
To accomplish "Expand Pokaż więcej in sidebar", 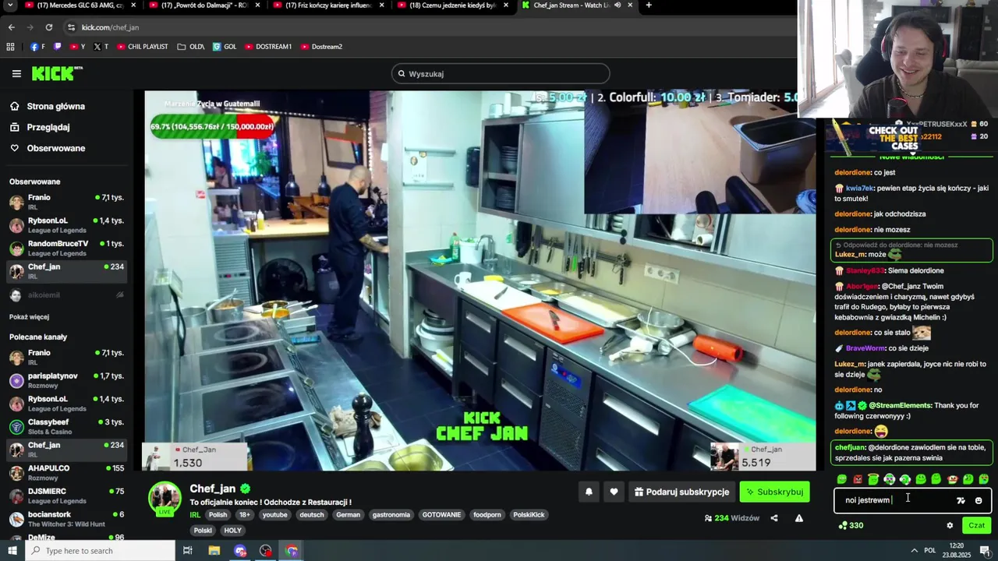I will tap(29, 317).
